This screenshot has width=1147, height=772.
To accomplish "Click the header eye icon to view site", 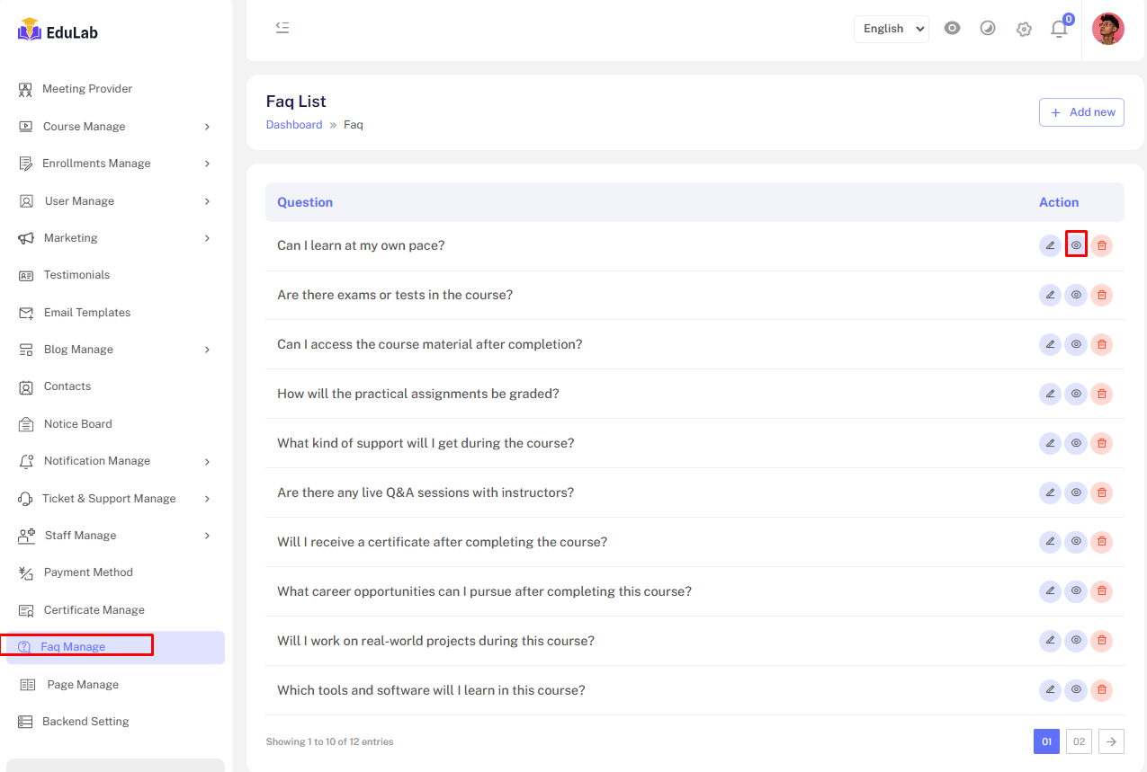I will pos(952,29).
